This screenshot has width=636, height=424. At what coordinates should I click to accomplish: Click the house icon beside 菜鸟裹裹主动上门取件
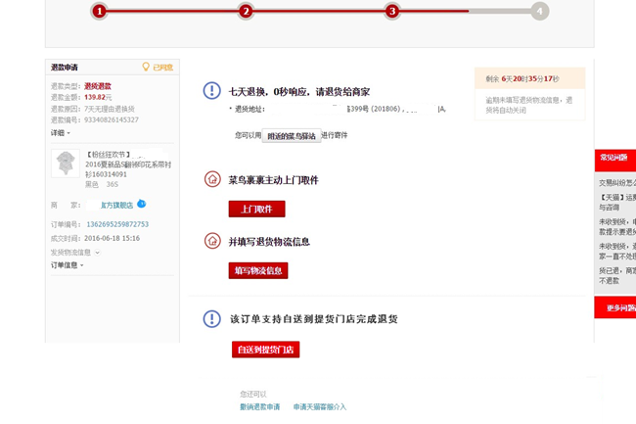pos(212,179)
